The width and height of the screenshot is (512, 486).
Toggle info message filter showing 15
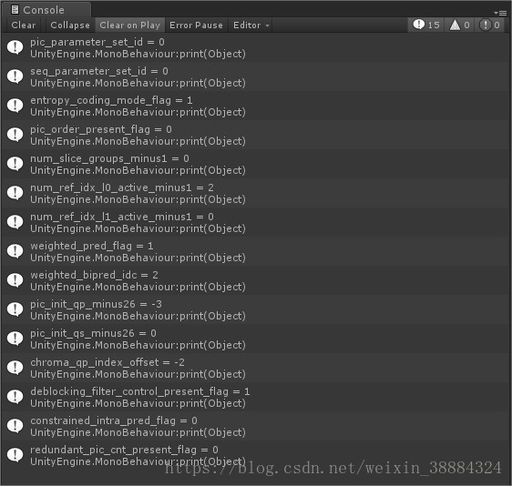click(426, 25)
